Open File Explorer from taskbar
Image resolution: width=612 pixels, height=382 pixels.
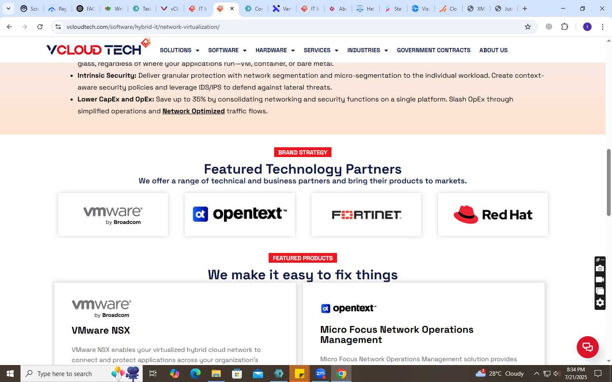click(216, 374)
